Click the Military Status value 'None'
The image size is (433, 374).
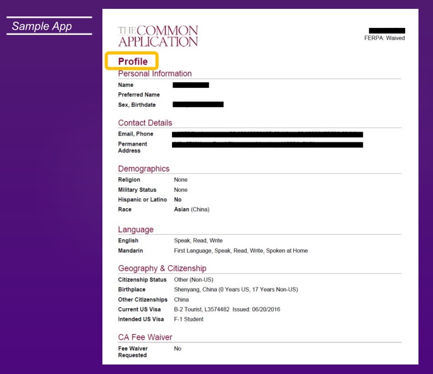[x=181, y=190]
